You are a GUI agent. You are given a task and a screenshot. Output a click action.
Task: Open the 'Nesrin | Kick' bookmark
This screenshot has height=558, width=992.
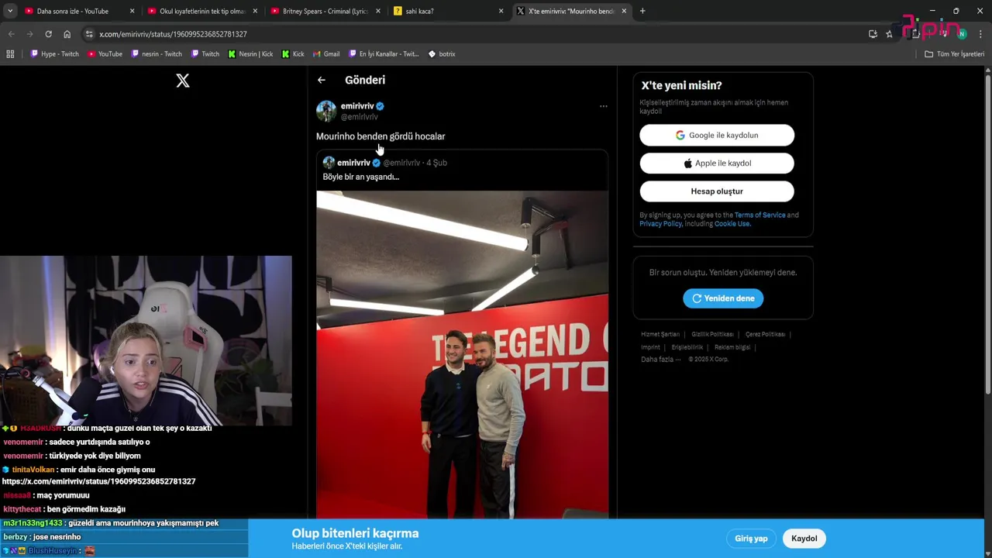pyautogui.click(x=250, y=54)
